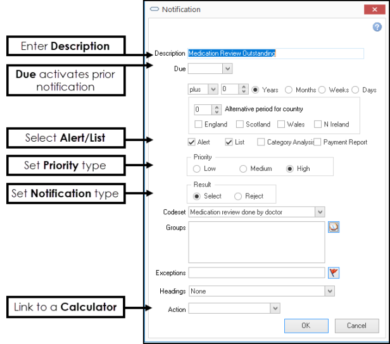Uncheck the Alert checkbox
The height and width of the screenshot is (344, 390).
tap(192, 142)
